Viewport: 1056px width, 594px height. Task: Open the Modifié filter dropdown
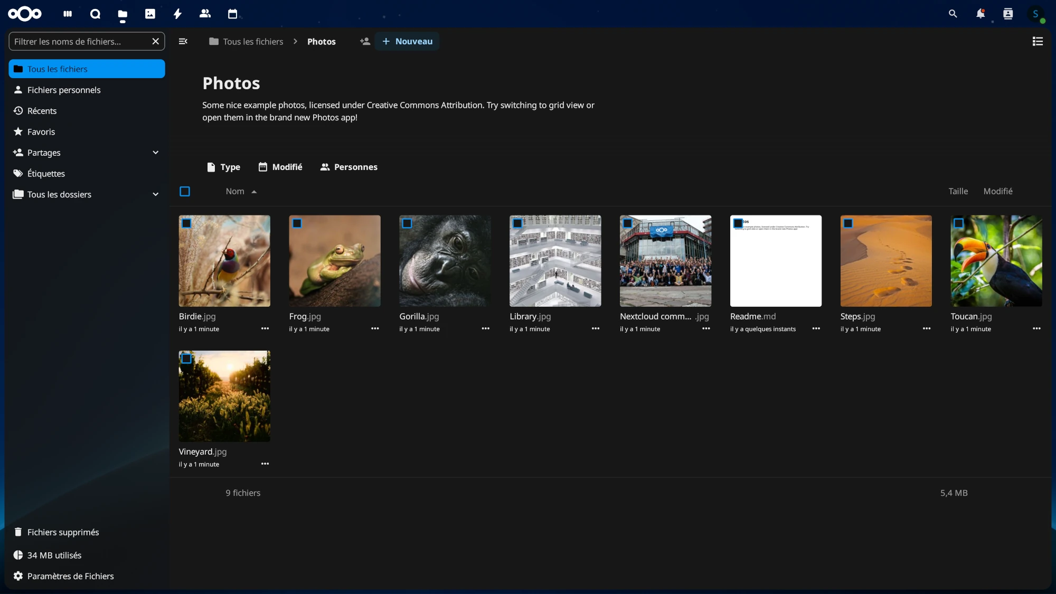click(x=280, y=167)
